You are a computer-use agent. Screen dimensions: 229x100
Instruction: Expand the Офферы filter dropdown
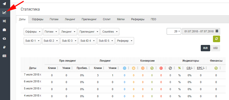[x=33, y=32]
